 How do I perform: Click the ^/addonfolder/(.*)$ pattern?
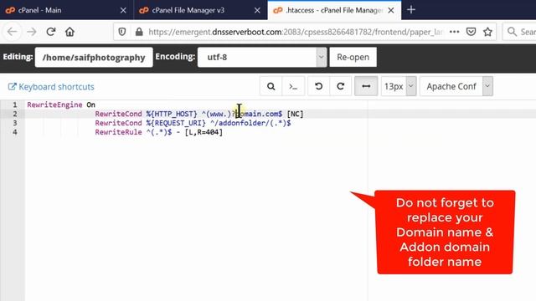pyautogui.click(x=250, y=123)
